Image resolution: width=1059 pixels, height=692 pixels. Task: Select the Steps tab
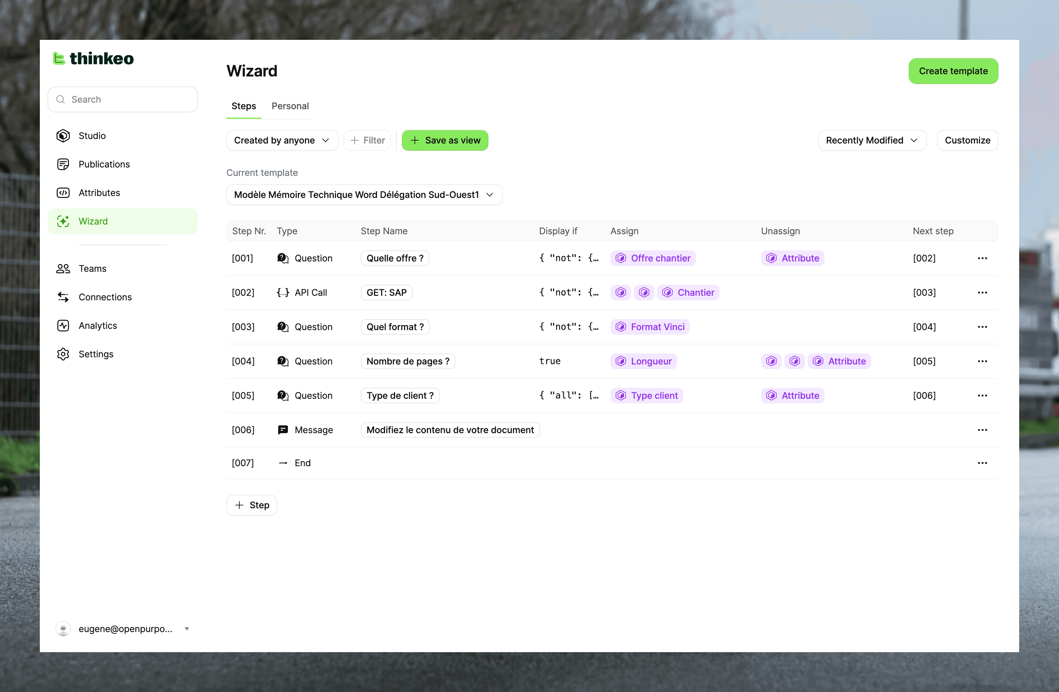tap(244, 106)
